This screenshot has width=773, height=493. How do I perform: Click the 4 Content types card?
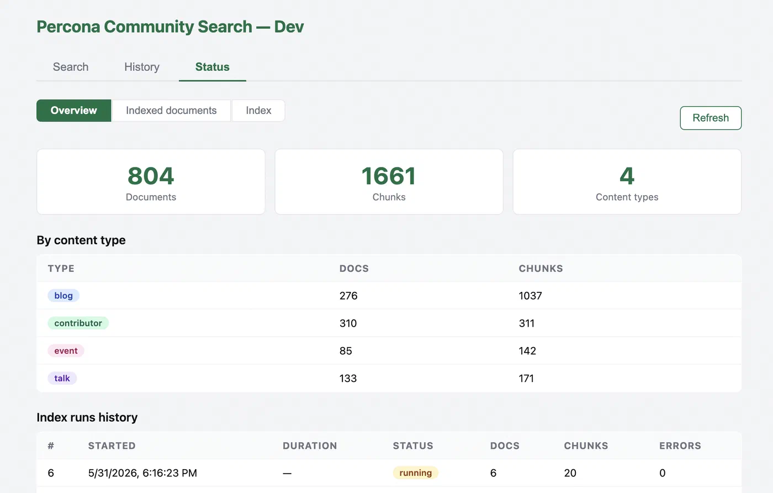pyautogui.click(x=627, y=181)
